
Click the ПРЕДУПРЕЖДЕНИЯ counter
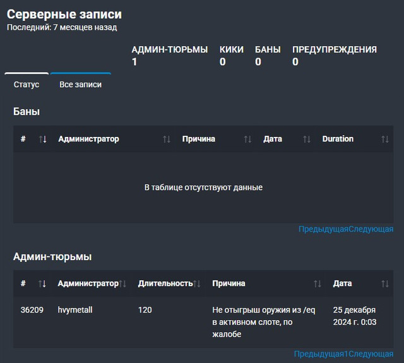tap(335, 56)
